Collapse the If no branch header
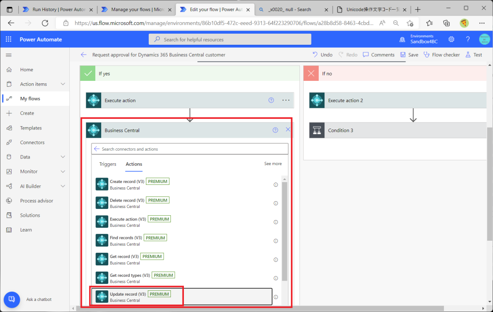 (x=395, y=73)
